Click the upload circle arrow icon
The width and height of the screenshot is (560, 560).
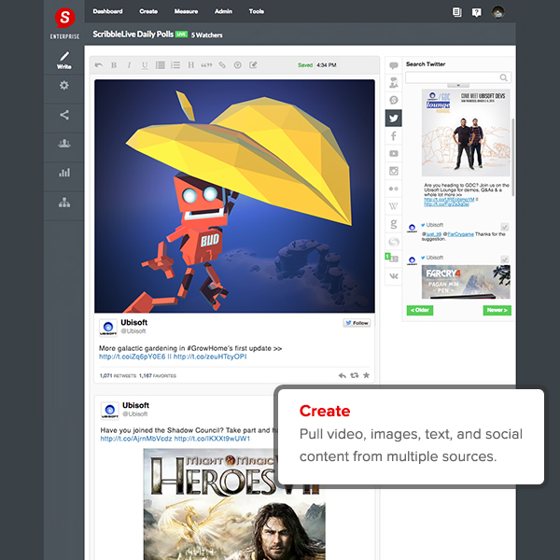[237, 65]
